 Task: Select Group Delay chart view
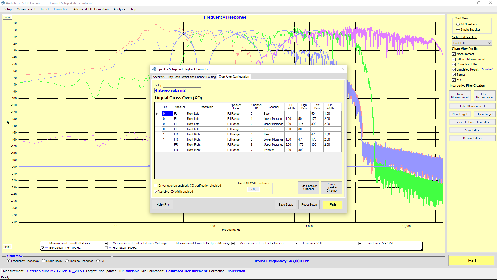(x=43, y=261)
